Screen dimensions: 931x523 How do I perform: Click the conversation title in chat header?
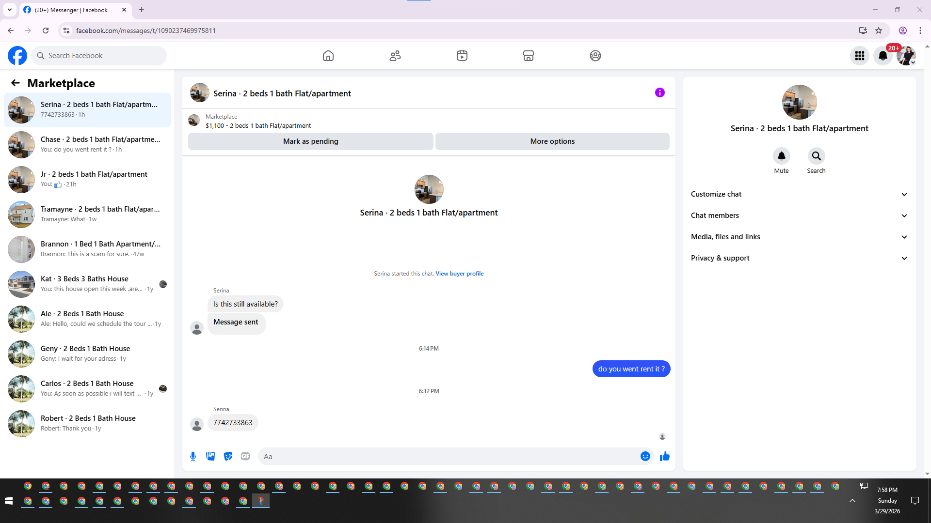(282, 93)
